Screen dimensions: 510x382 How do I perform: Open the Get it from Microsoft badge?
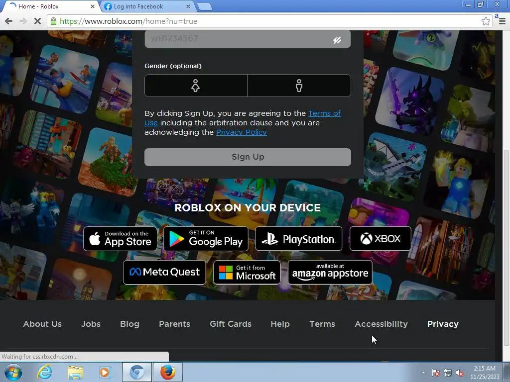coord(247,272)
